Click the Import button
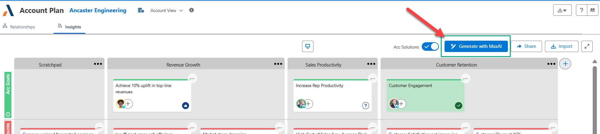This screenshot has height=134, width=600. point(561,46)
